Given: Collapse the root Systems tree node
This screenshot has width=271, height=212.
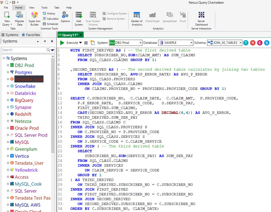Looking at the screenshot, I should pos(4,58).
